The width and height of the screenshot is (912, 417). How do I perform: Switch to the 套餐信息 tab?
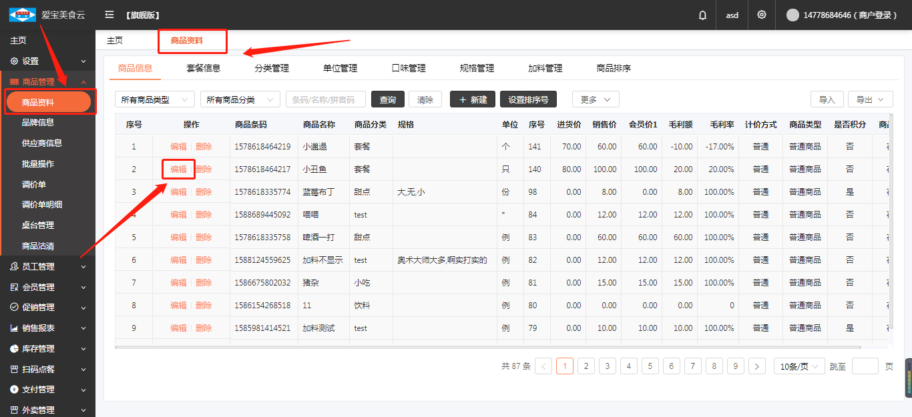203,68
